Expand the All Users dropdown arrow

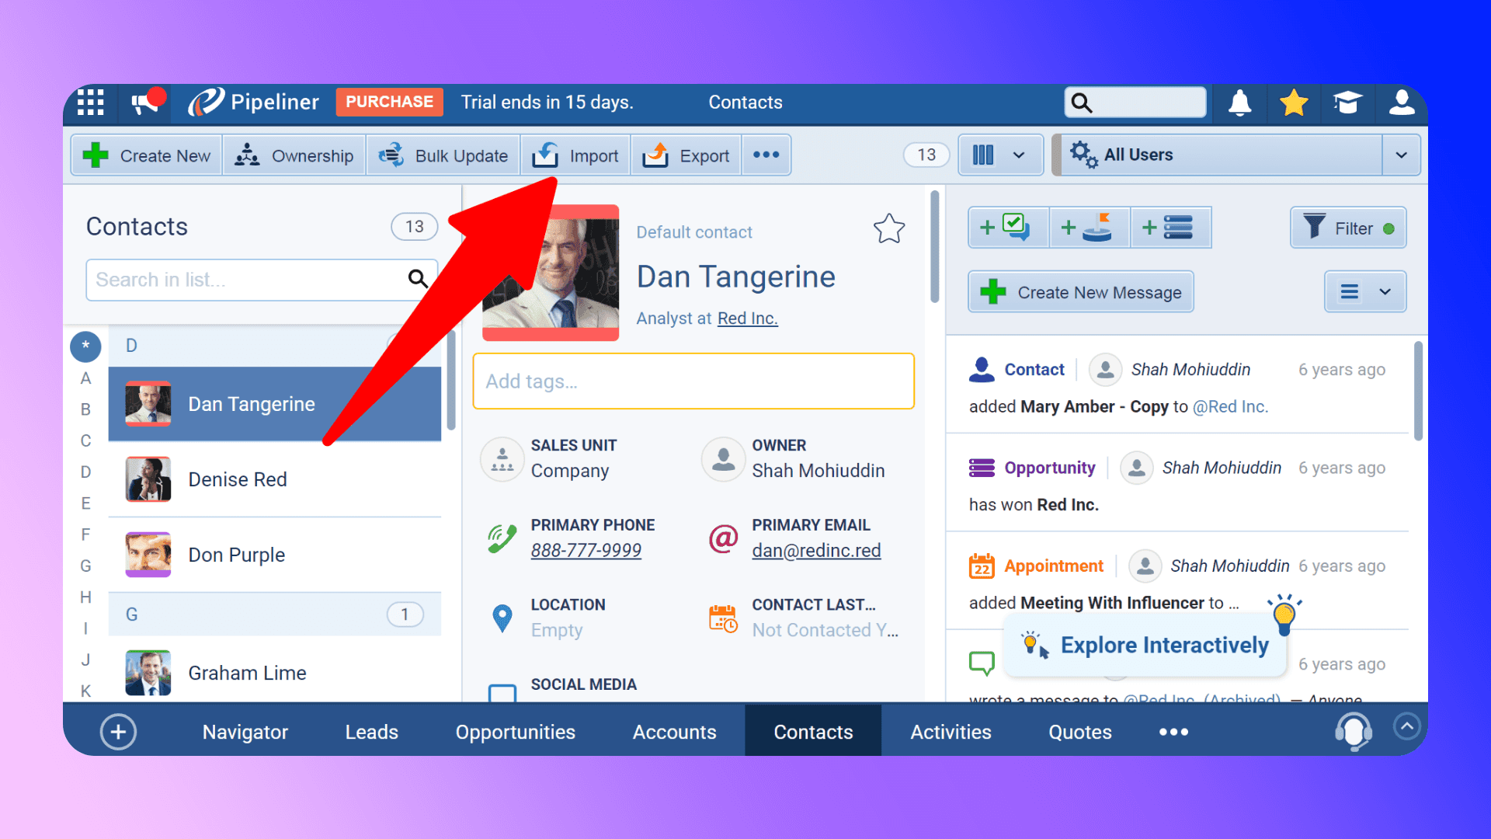click(1401, 155)
